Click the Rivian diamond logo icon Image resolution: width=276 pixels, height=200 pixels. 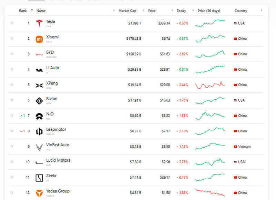(x=39, y=101)
